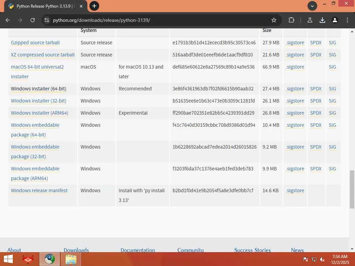Open SPDX for XZ compressed source tarball
The height and width of the screenshot is (266, 355).
(315, 55)
